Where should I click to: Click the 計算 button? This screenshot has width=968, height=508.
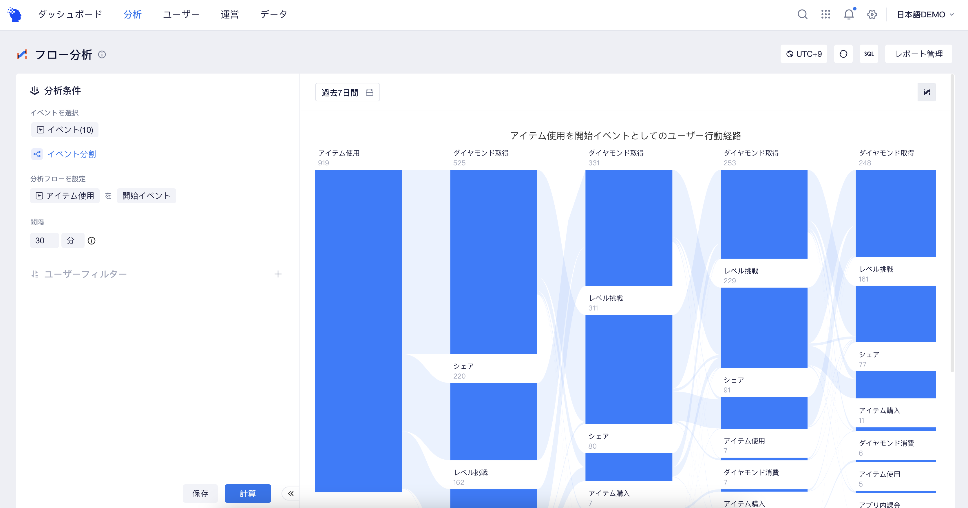pos(248,493)
